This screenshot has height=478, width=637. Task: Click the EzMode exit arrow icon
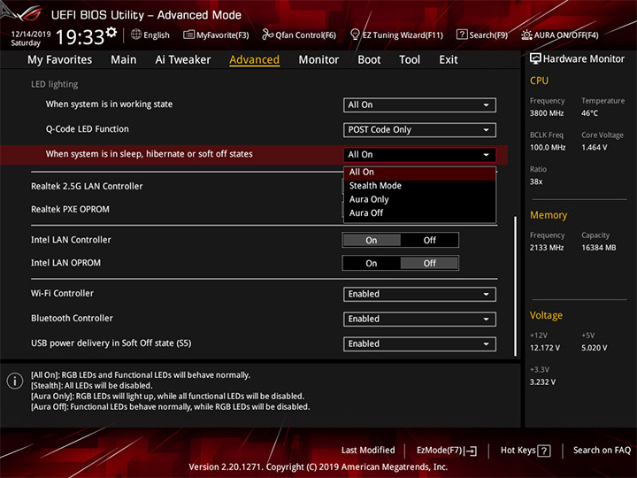point(472,451)
